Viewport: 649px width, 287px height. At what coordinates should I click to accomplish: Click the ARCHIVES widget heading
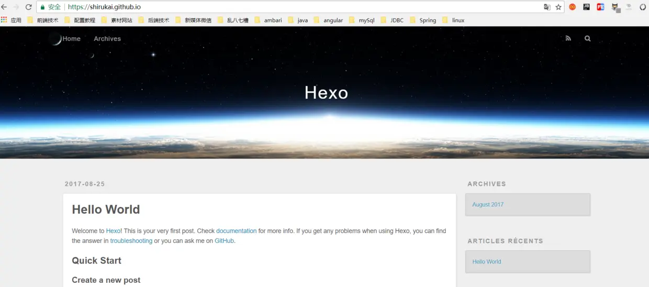coord(487,184)
